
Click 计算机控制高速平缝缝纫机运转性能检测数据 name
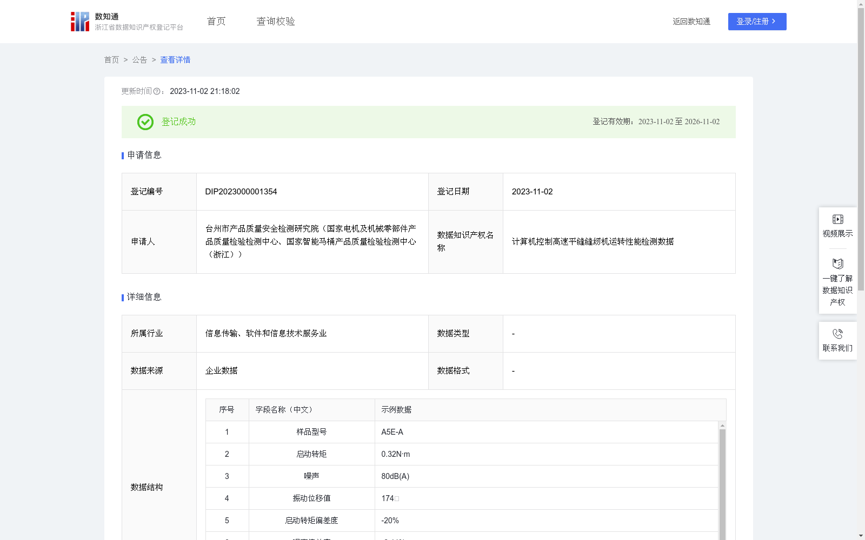(x=593, y=241)
